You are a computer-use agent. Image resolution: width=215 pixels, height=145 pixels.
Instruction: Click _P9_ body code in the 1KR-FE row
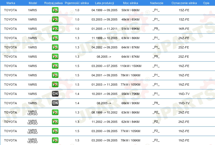click(x=156, y=29)
